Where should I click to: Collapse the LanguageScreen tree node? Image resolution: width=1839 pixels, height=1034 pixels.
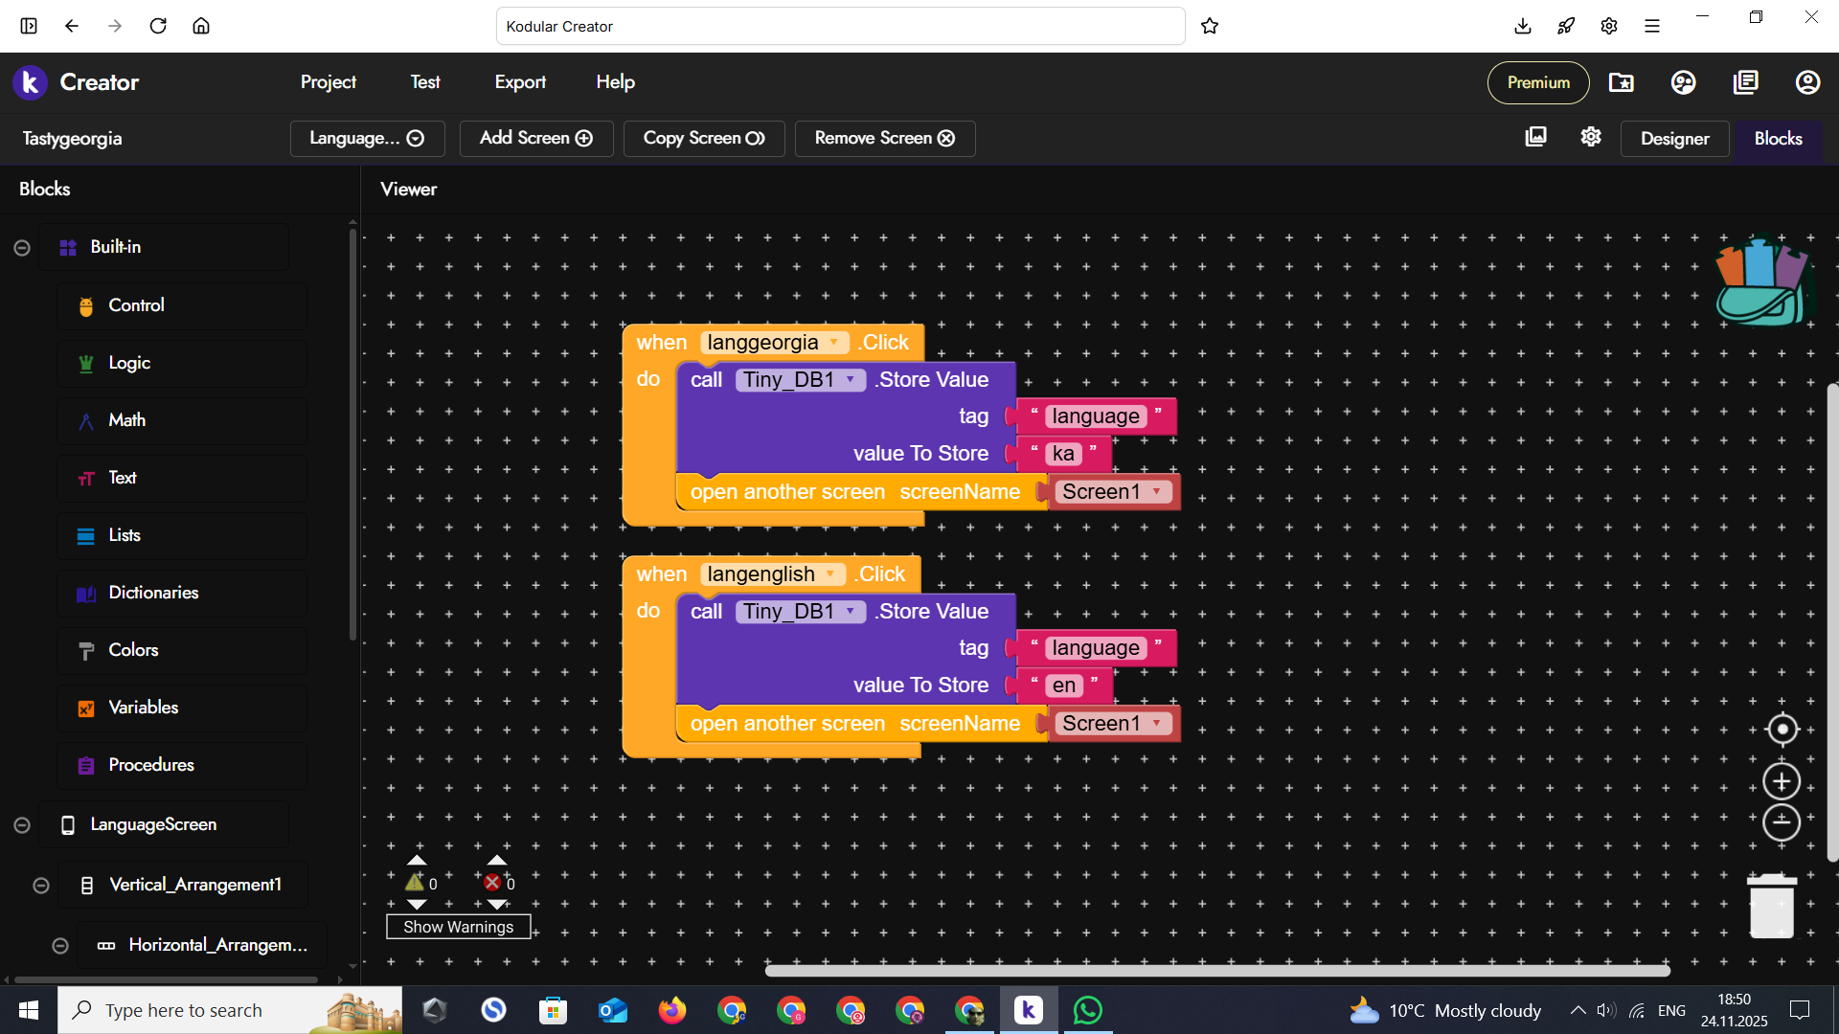pos(22,825)
